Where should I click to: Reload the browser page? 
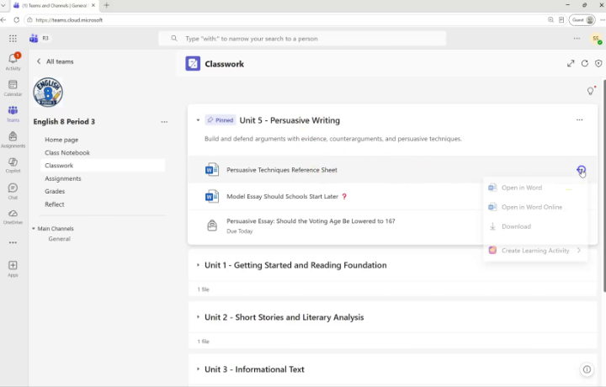coord(16,19)
